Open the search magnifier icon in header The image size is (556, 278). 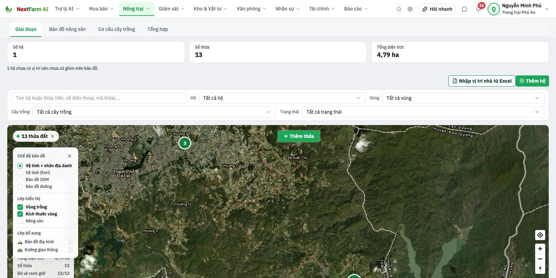(399, 9)
